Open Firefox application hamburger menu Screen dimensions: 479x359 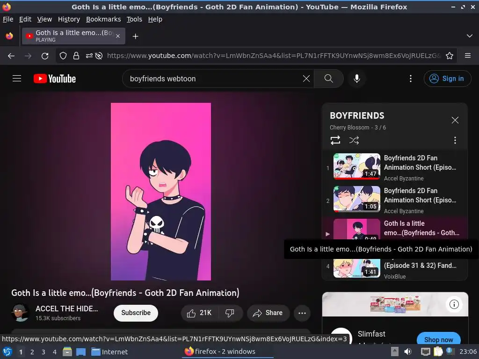click(x=468, y=56)
